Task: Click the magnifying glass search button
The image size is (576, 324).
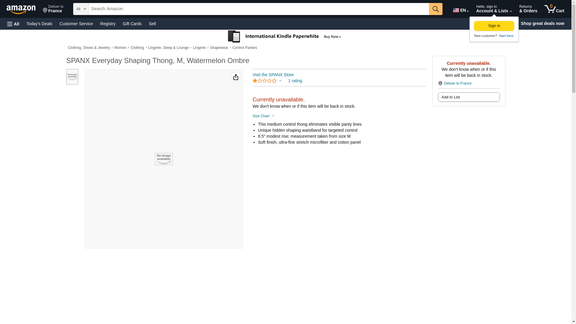Action: (x=435, y=9)
